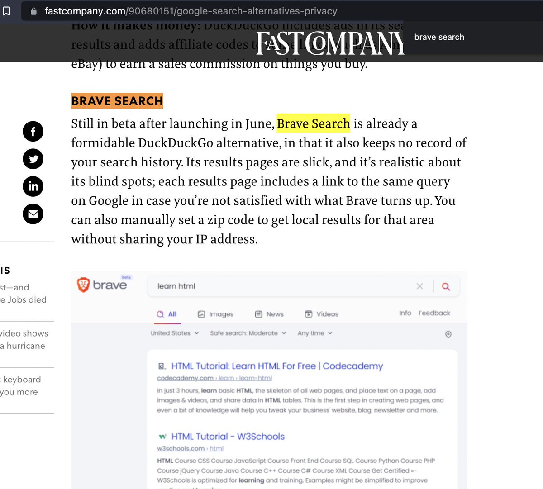Click the Brave lion logo in screenshot
Viewport: 543px width, 489px height.
coord(84,285)
